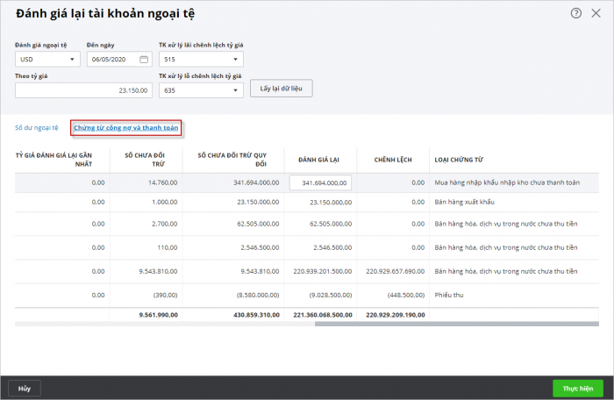Screen dimensions: 614x400
Task: Click the Hủy button
Action: (x=25, y=388)
